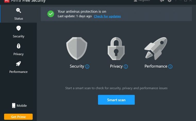
Task: Show the info tooltip next to Privacy
Action: point(126,66)
